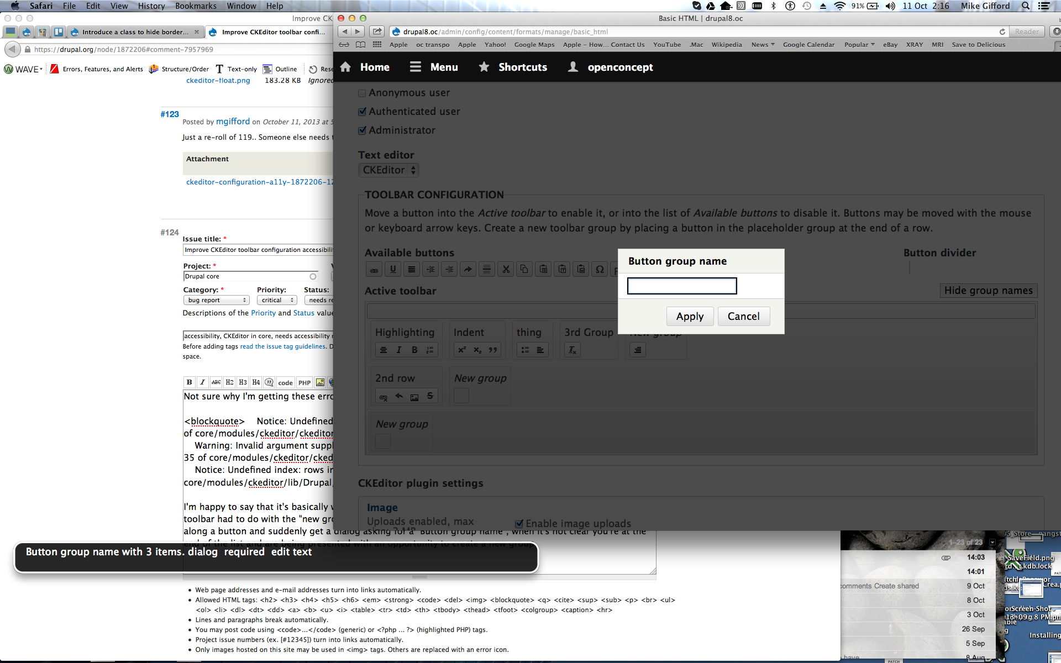The width and height of the screenshot is (1061, 663).
Task: Expand the Popular bookmarks folder
Action: pyautogui.click(x=859, y=45)
